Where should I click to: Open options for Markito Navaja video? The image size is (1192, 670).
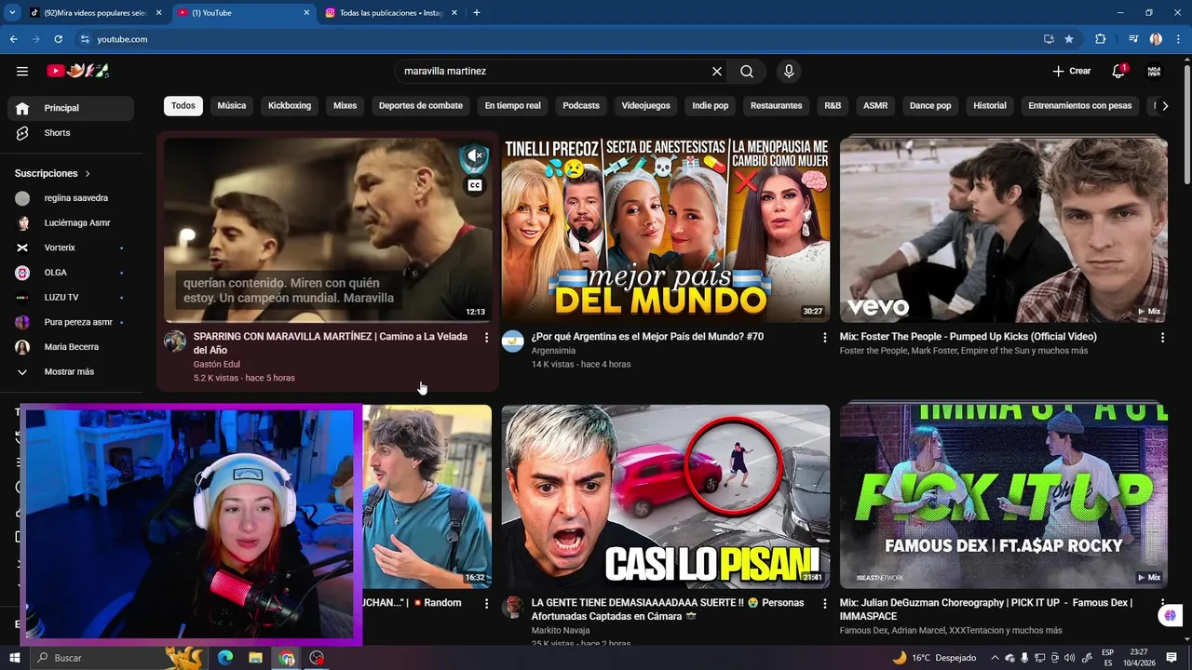[824, 603]
